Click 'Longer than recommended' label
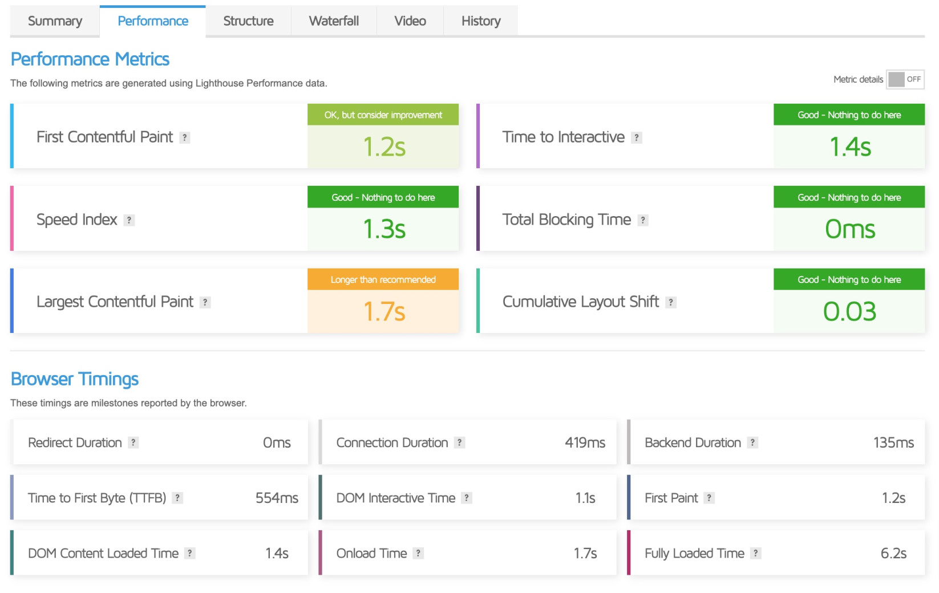 pos(383,279)
